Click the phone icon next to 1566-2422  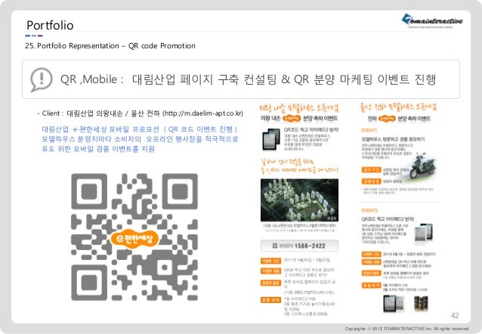click(275, 246)
